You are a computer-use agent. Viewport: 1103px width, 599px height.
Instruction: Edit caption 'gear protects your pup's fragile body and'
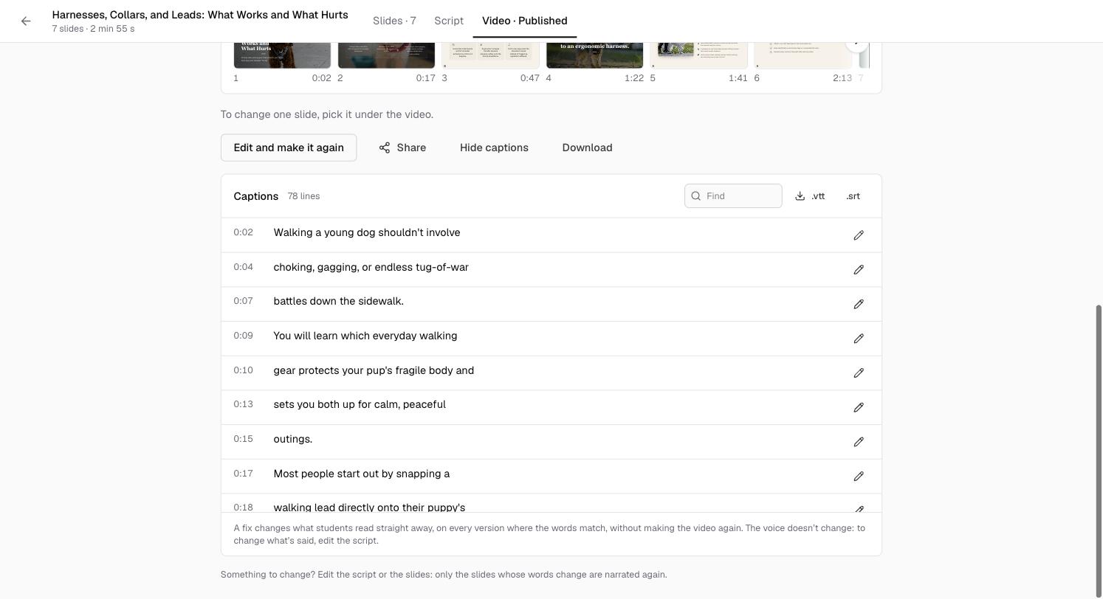859,373
